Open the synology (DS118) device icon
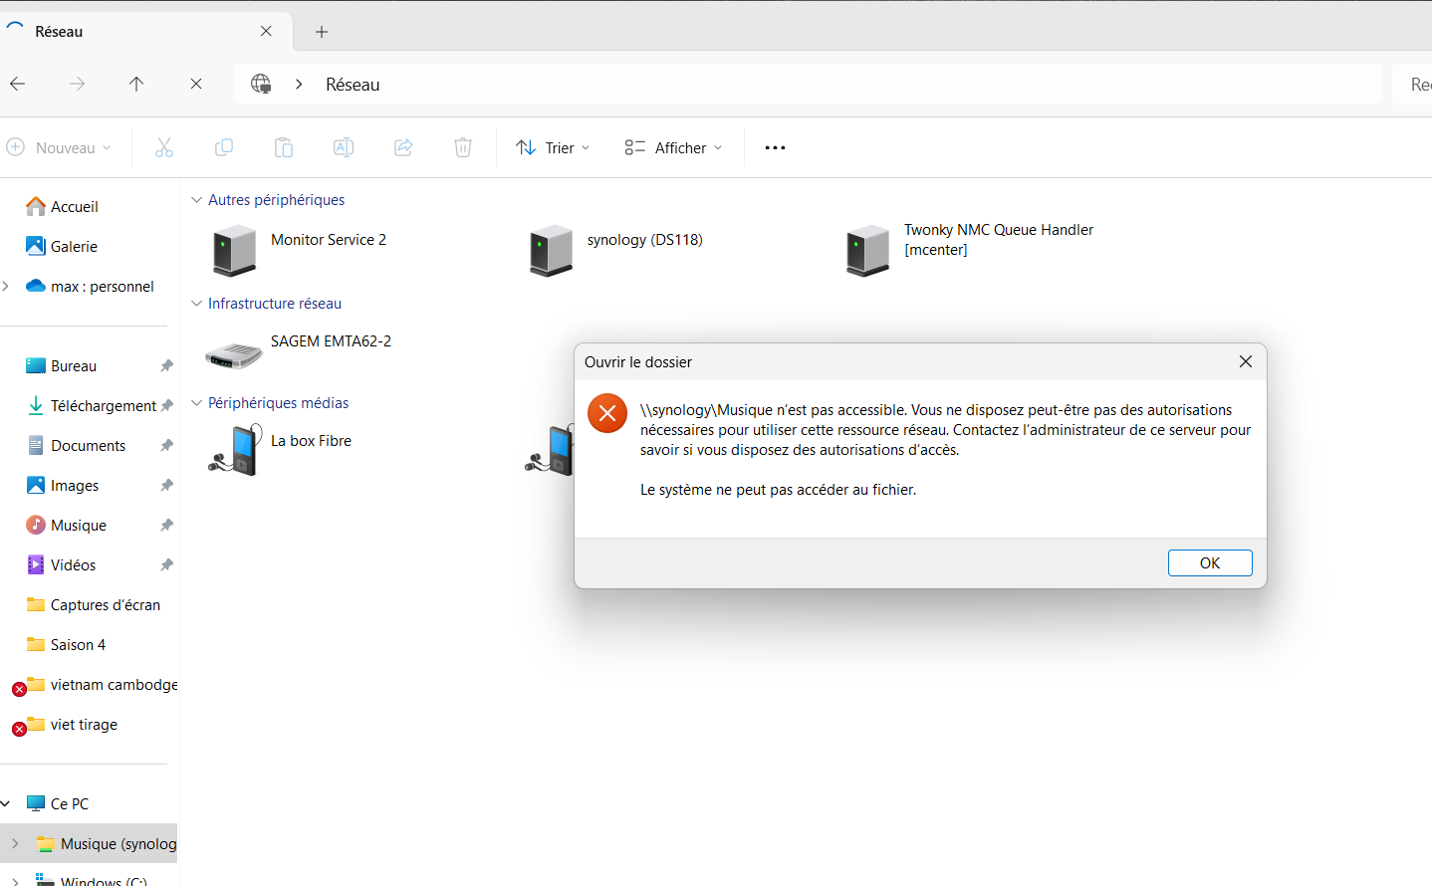Viewport: 1432px width, 886px height. (552, 250)
